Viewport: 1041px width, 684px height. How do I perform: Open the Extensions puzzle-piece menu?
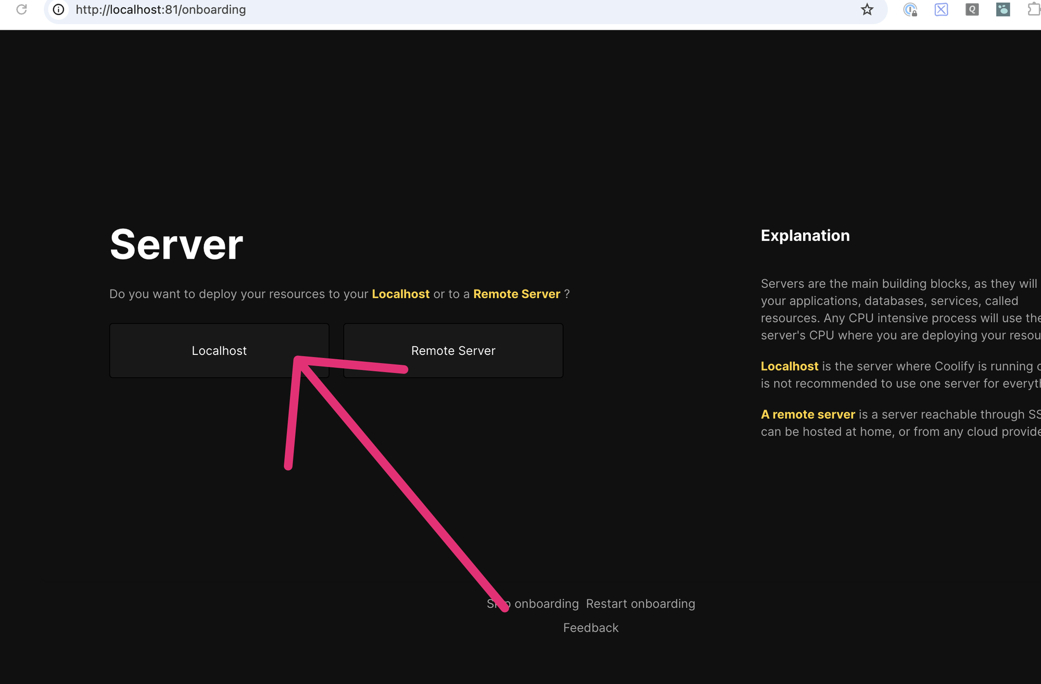(x=1033, y=9)
